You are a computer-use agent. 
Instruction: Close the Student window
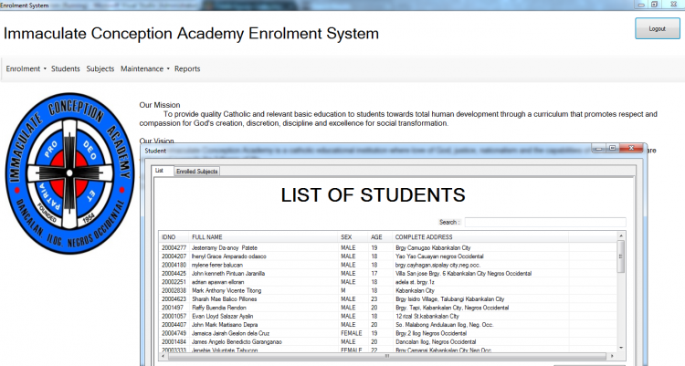click(632, 149)
